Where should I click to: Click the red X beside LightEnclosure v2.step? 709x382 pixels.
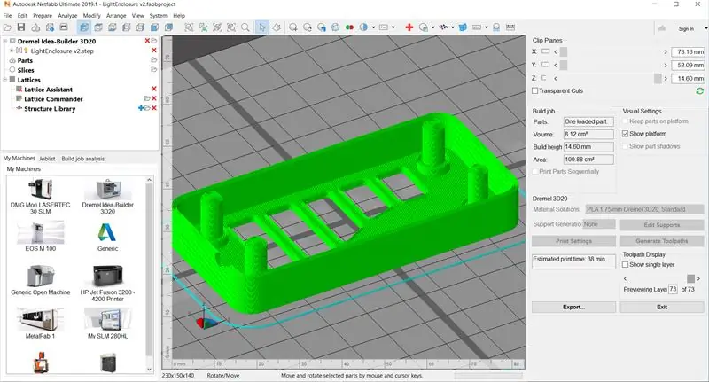pyautogui.click(x=153, y=51)
